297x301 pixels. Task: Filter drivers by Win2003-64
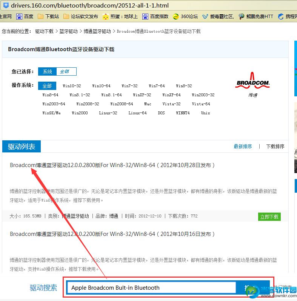coord(54,104)
